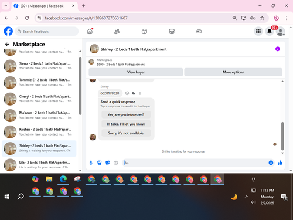Close the Messenger tab
This screenshot has width=293, height=220.
point(73,6)
